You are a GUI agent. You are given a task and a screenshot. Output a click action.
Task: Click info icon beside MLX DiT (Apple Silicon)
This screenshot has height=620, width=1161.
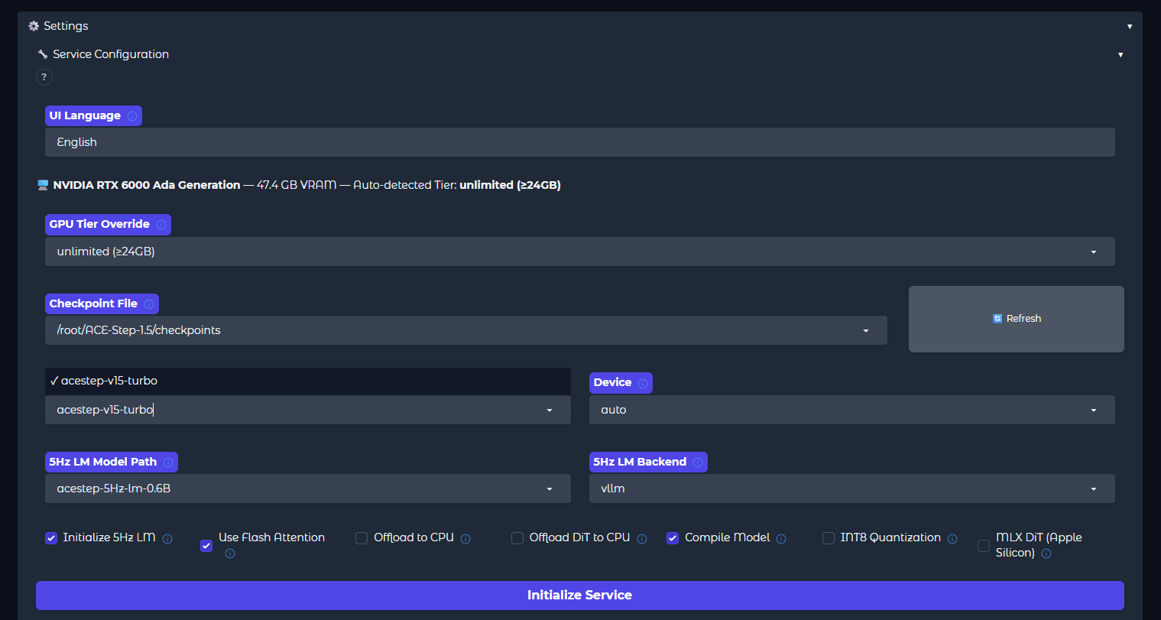(x=1046, y=553)
